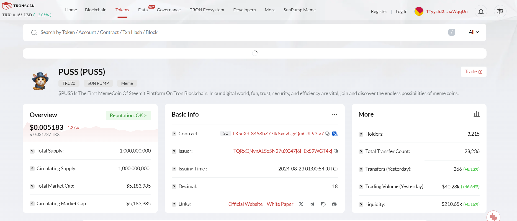Open the Governance menu
The height and width of the screenshot is (221, 517).
pyautogui.click(x=169, y=10)
